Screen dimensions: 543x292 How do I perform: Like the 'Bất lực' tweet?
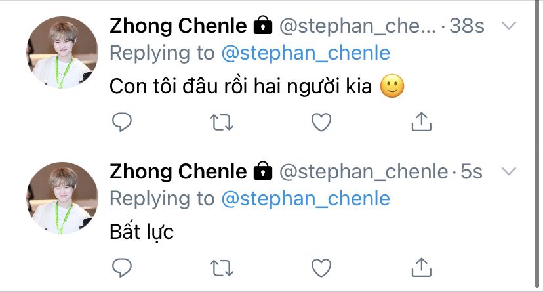tap(320, 267)
